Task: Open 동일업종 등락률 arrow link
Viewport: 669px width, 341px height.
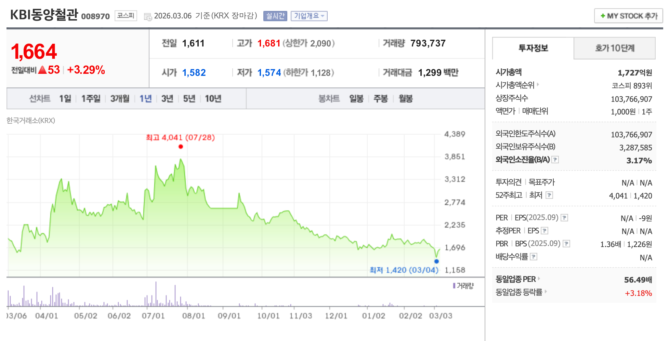Action: click(x=546, y=291)
